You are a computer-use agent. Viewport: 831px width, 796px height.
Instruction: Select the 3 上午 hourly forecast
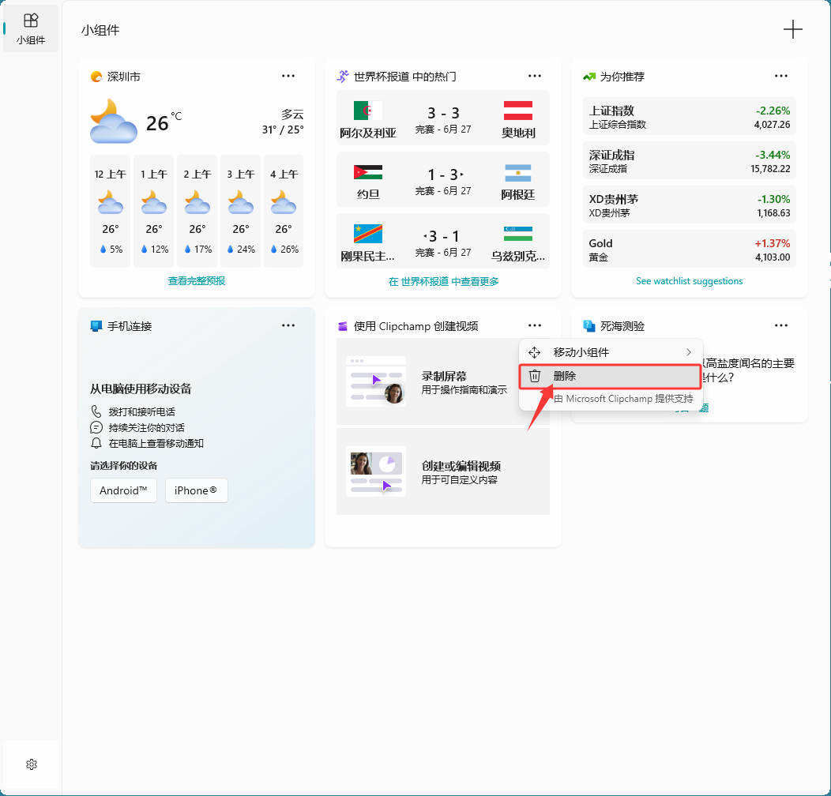241,211
